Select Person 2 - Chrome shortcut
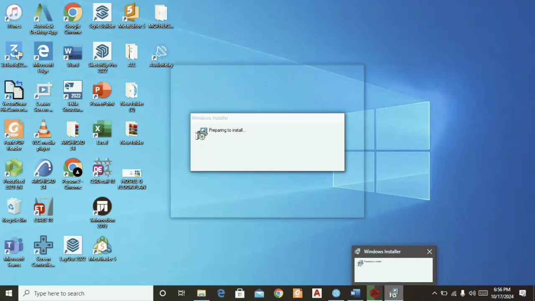This screenshot has height=301, width=535. point(73,174)
